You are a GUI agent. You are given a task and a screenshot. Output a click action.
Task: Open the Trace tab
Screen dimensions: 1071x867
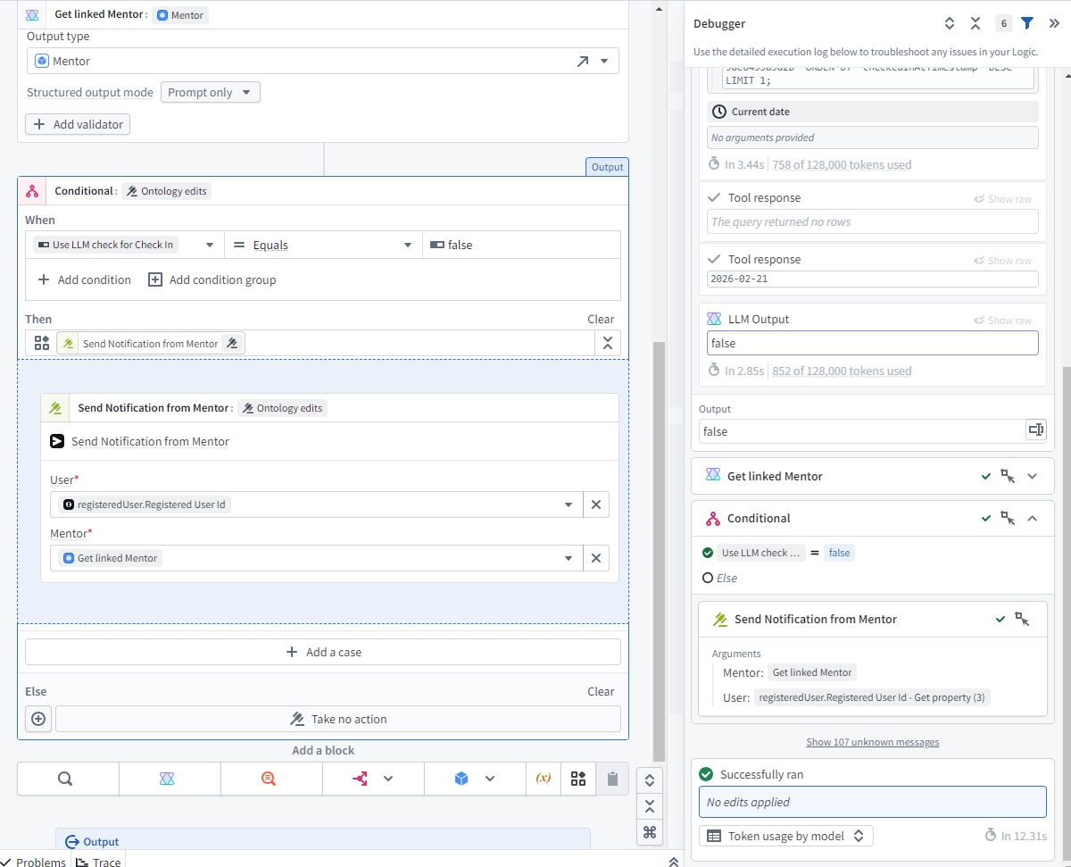click(x=98, y=862)
